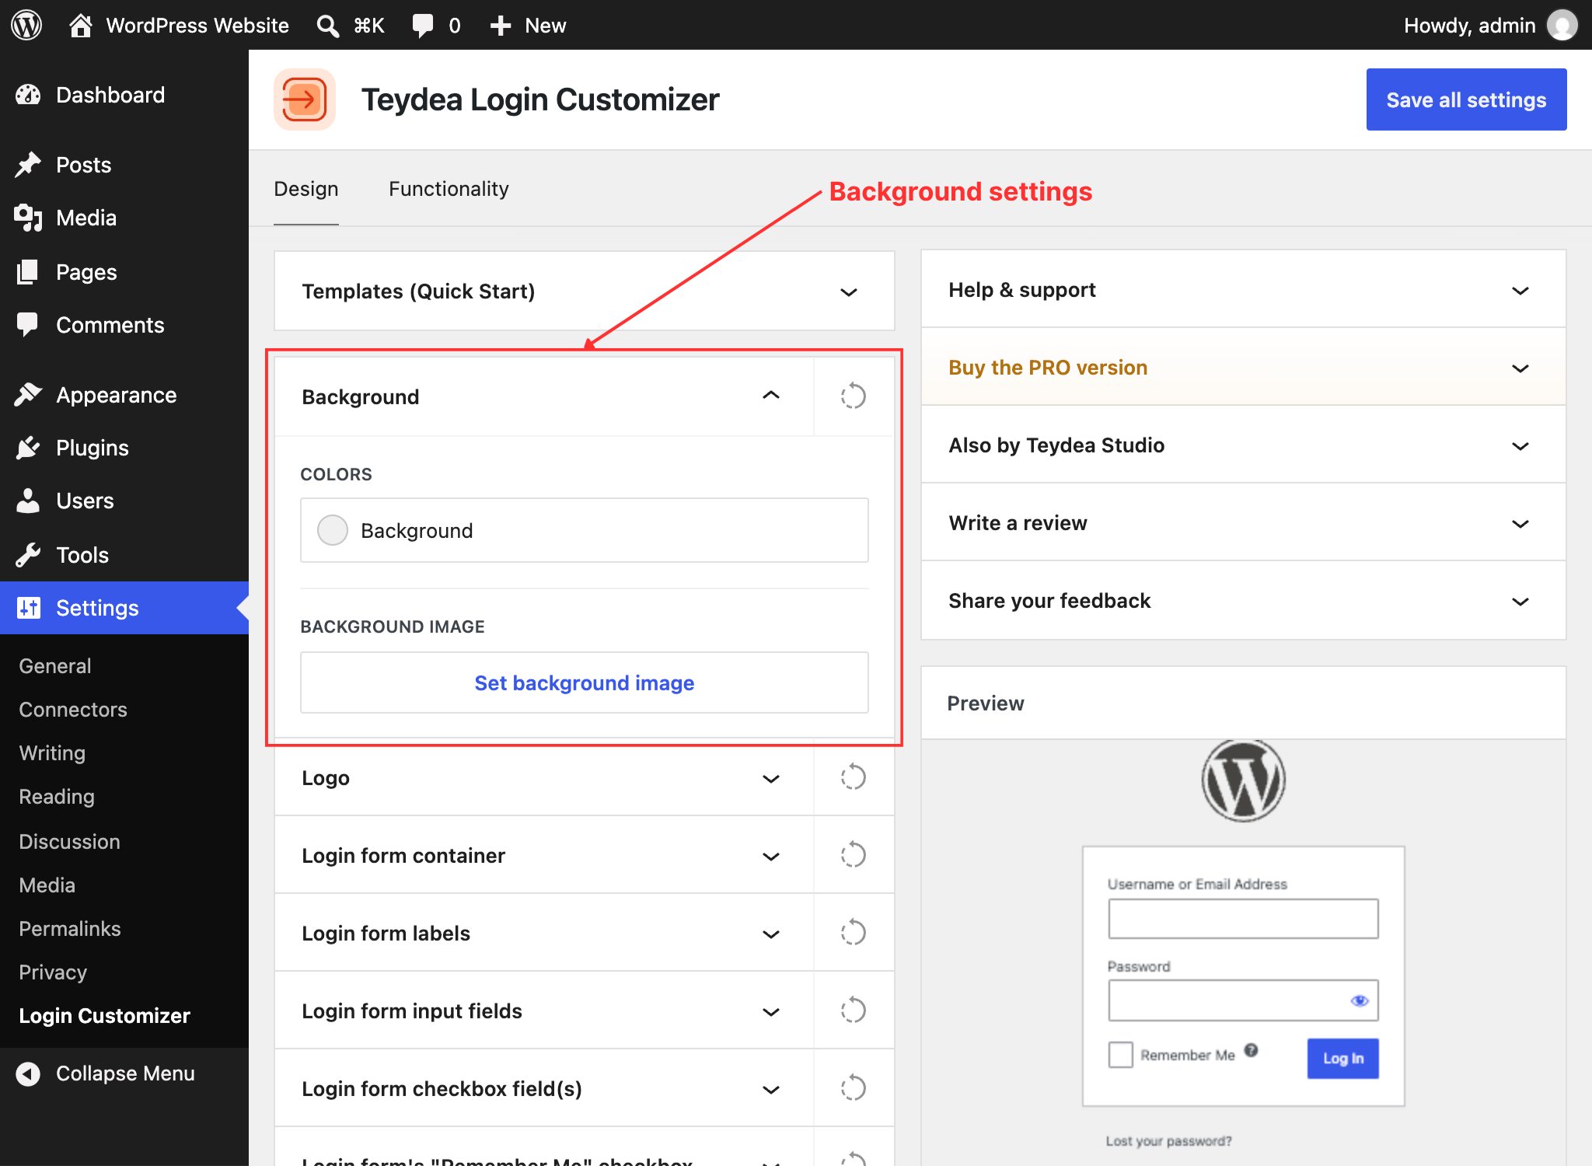This screenshot has width=1592, height=1166.
Task: Switch to the Functionality tab
Action: 449,189
